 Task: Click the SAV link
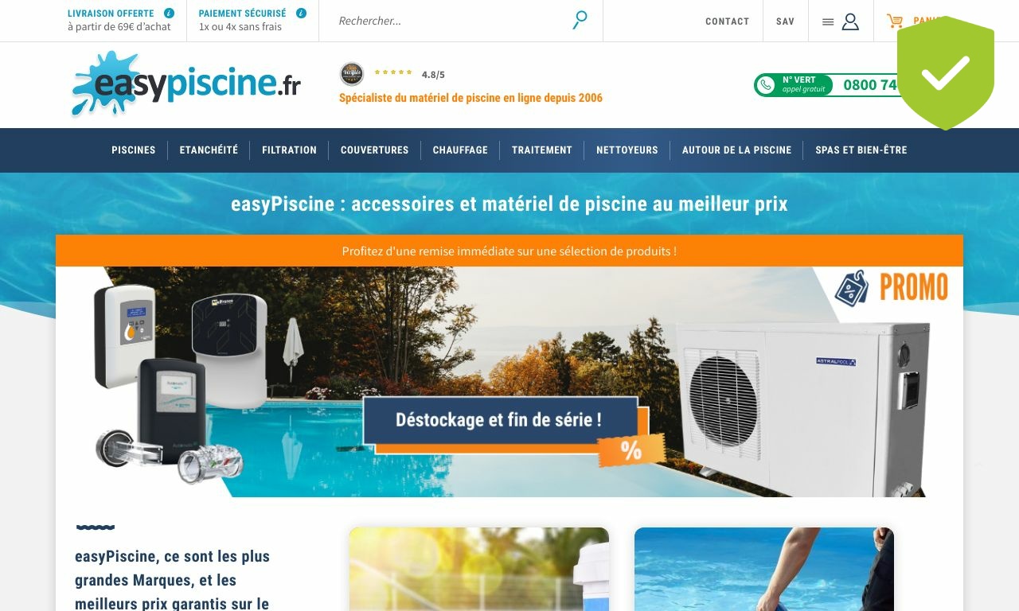point(785,21)
